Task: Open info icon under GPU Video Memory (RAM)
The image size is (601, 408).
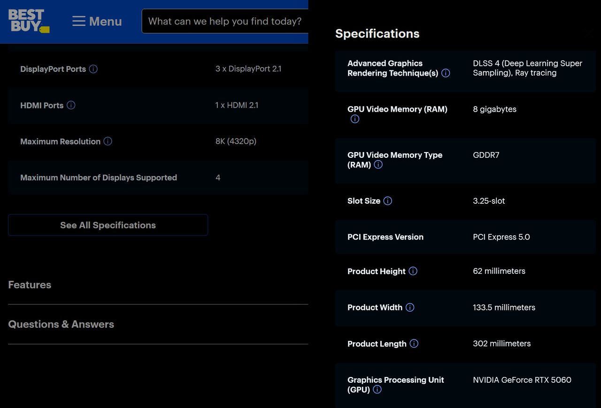Action: tap(355, 119)
